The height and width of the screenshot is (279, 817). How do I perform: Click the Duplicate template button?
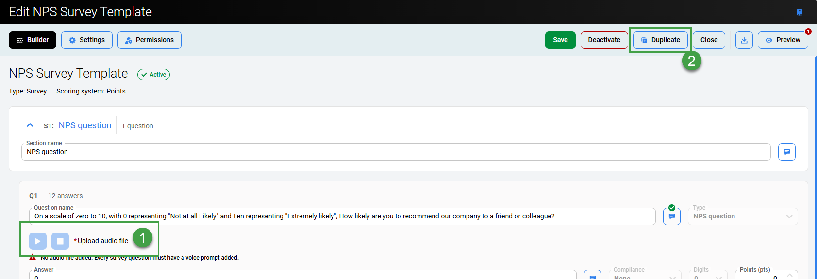(660, 40)
